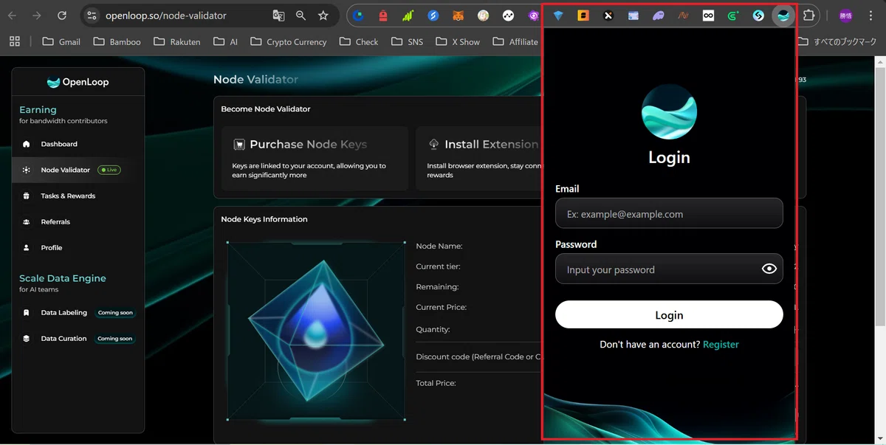Click the pink-white round extension icon
This screenshot has height=445, width=886.
click(x=483, y=15)
